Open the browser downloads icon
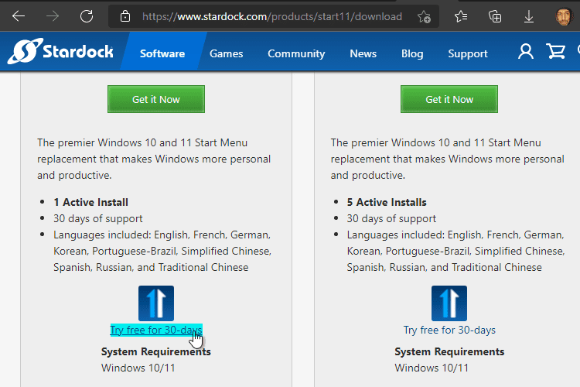 (529, 16)
